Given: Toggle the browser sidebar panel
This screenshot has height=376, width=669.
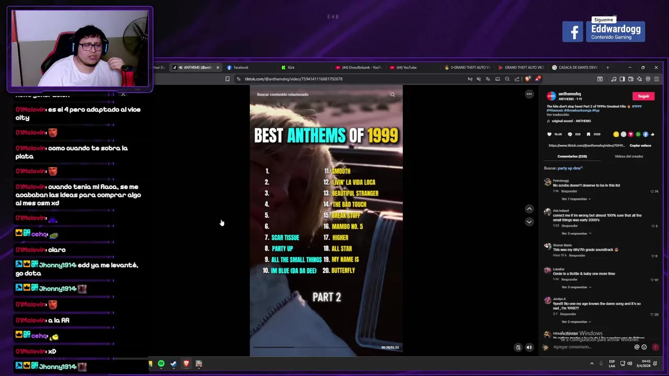Looking at the screenshot, I should tap(622, 79).
